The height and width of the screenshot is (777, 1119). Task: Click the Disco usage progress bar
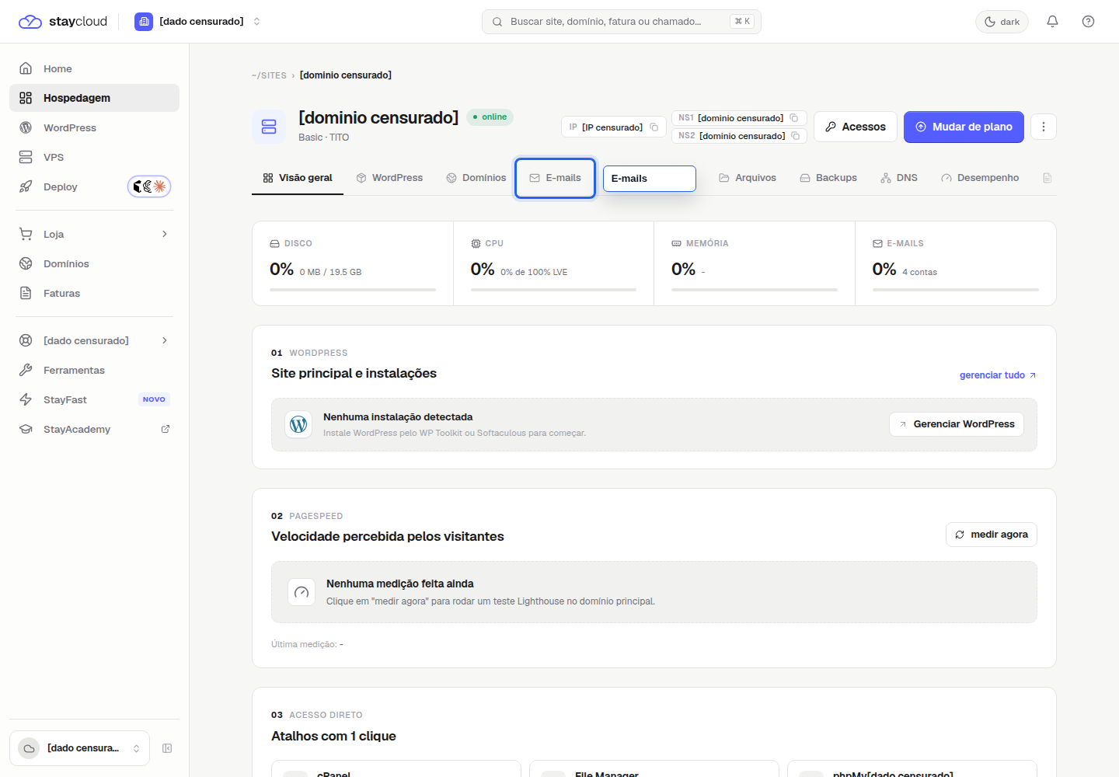coord(353,290)
